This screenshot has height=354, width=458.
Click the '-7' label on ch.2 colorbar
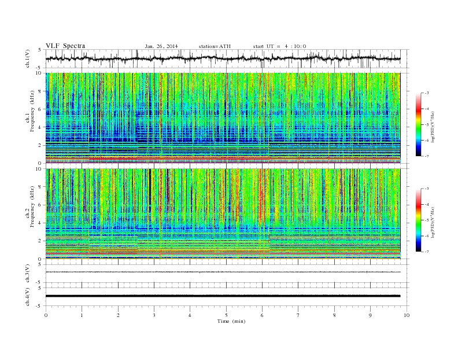pos(427,252)
